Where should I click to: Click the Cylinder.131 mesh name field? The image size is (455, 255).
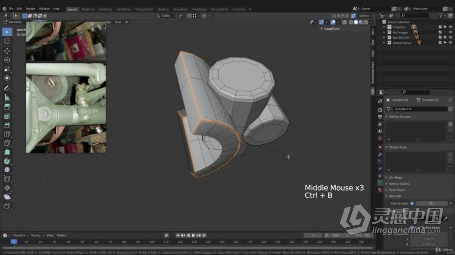click(x=420, y=109)
